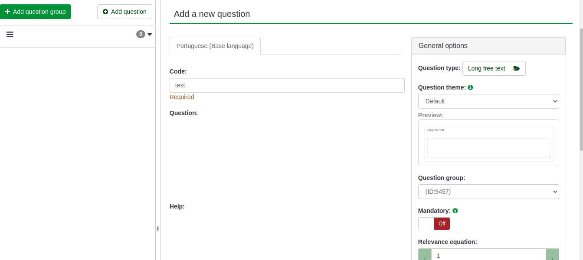Viewport: 583px width, 260px height.
Task: Open the Question group (ID:9457) dropdown
Action: click(488, 192)
